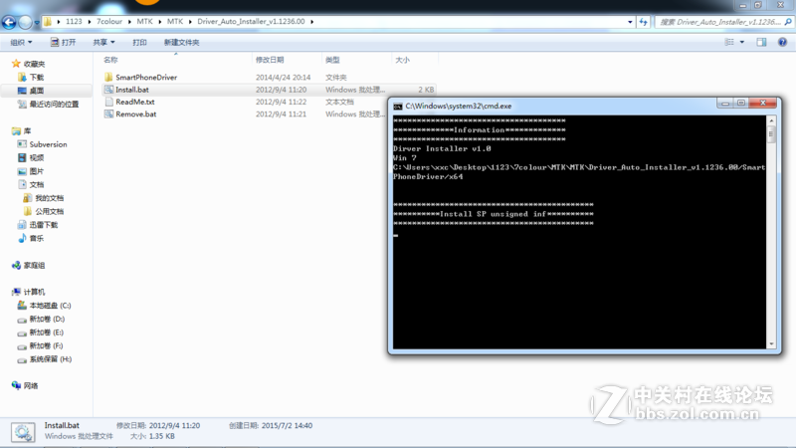Select 新加卷 (D:) drive

47,319
